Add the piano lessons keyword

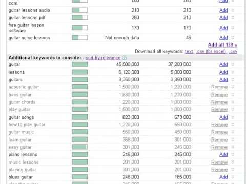point(223,154)
